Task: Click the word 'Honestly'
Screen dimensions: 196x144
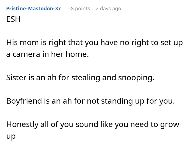Action: click(22, 125)
